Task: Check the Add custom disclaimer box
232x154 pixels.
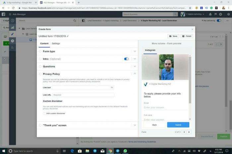Action: point(44,113)
